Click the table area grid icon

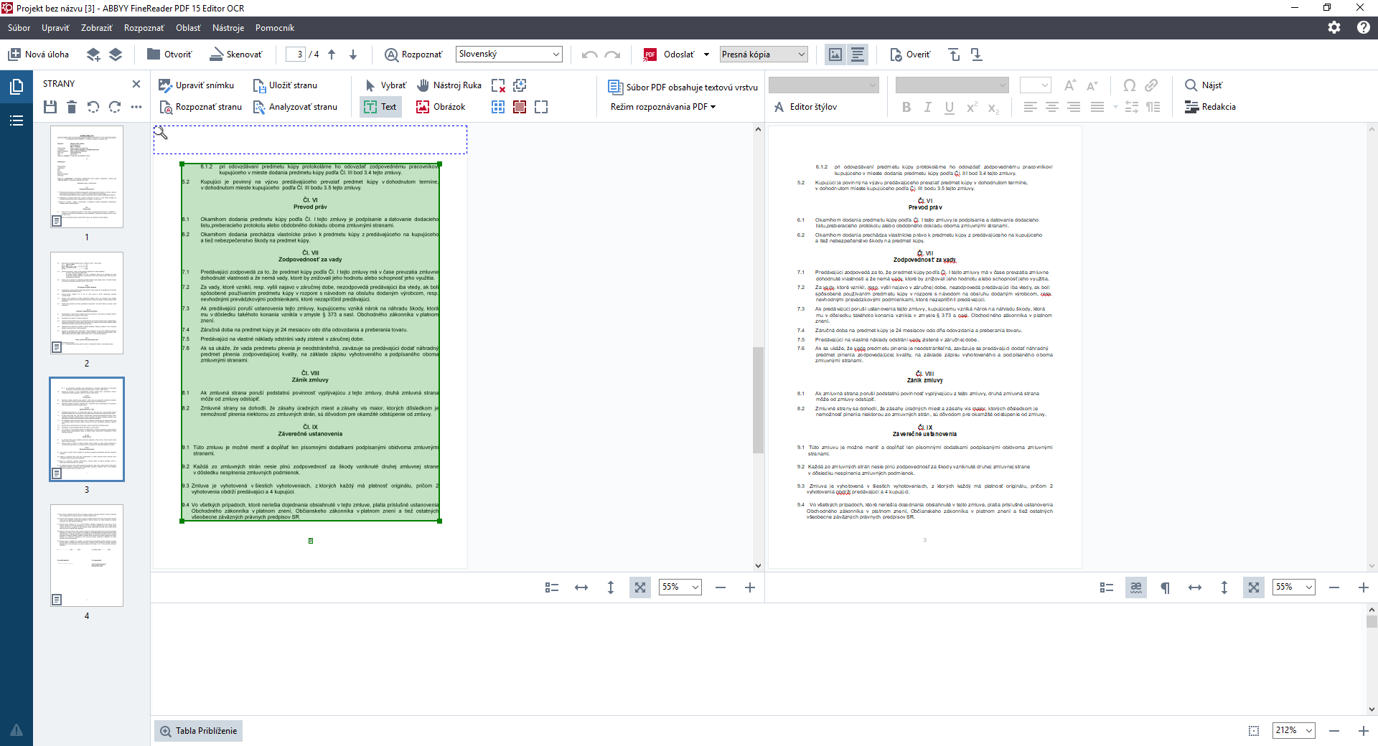[x=498, y=107]
